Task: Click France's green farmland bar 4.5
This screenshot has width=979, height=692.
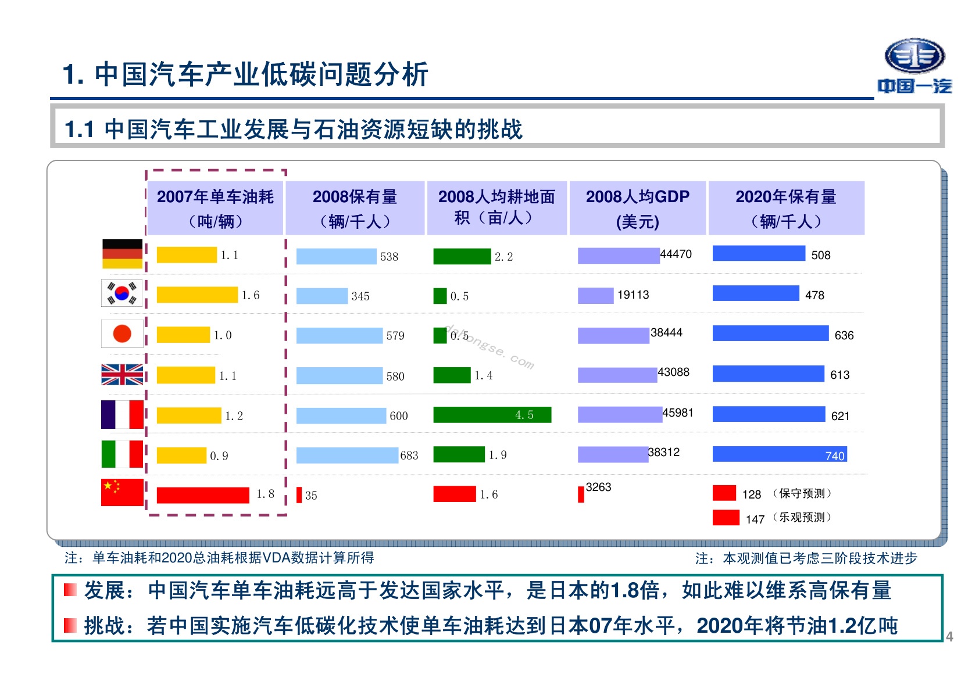Action: coord(492,415)
